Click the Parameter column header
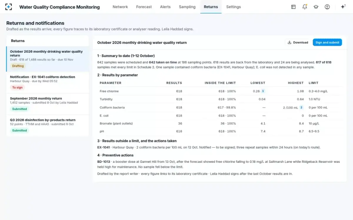The image size is (353, 220). (x=111, y=83)
